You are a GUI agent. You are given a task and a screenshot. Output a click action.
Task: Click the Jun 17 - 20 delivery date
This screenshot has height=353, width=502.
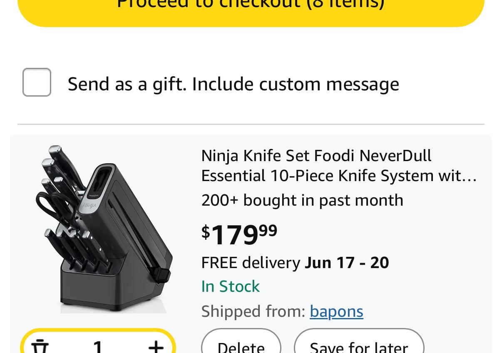click(347, 263)
